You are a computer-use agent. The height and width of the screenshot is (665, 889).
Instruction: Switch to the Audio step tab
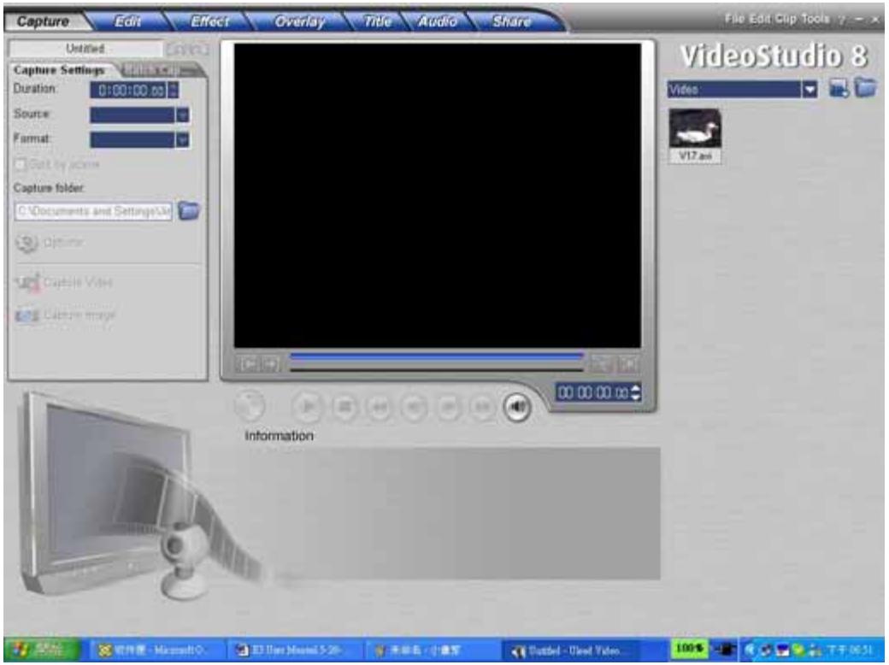coord(437,21)
